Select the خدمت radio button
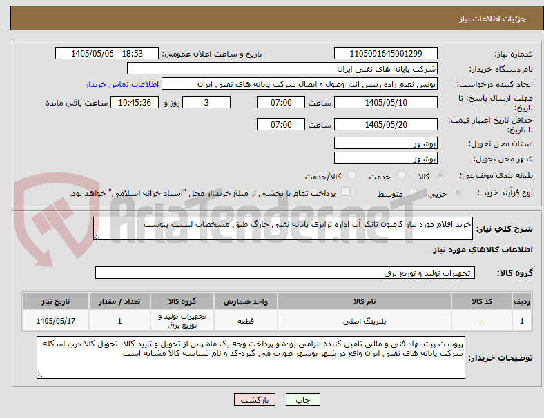The width and height of the screenshot is (544, 418). point(401,175)
